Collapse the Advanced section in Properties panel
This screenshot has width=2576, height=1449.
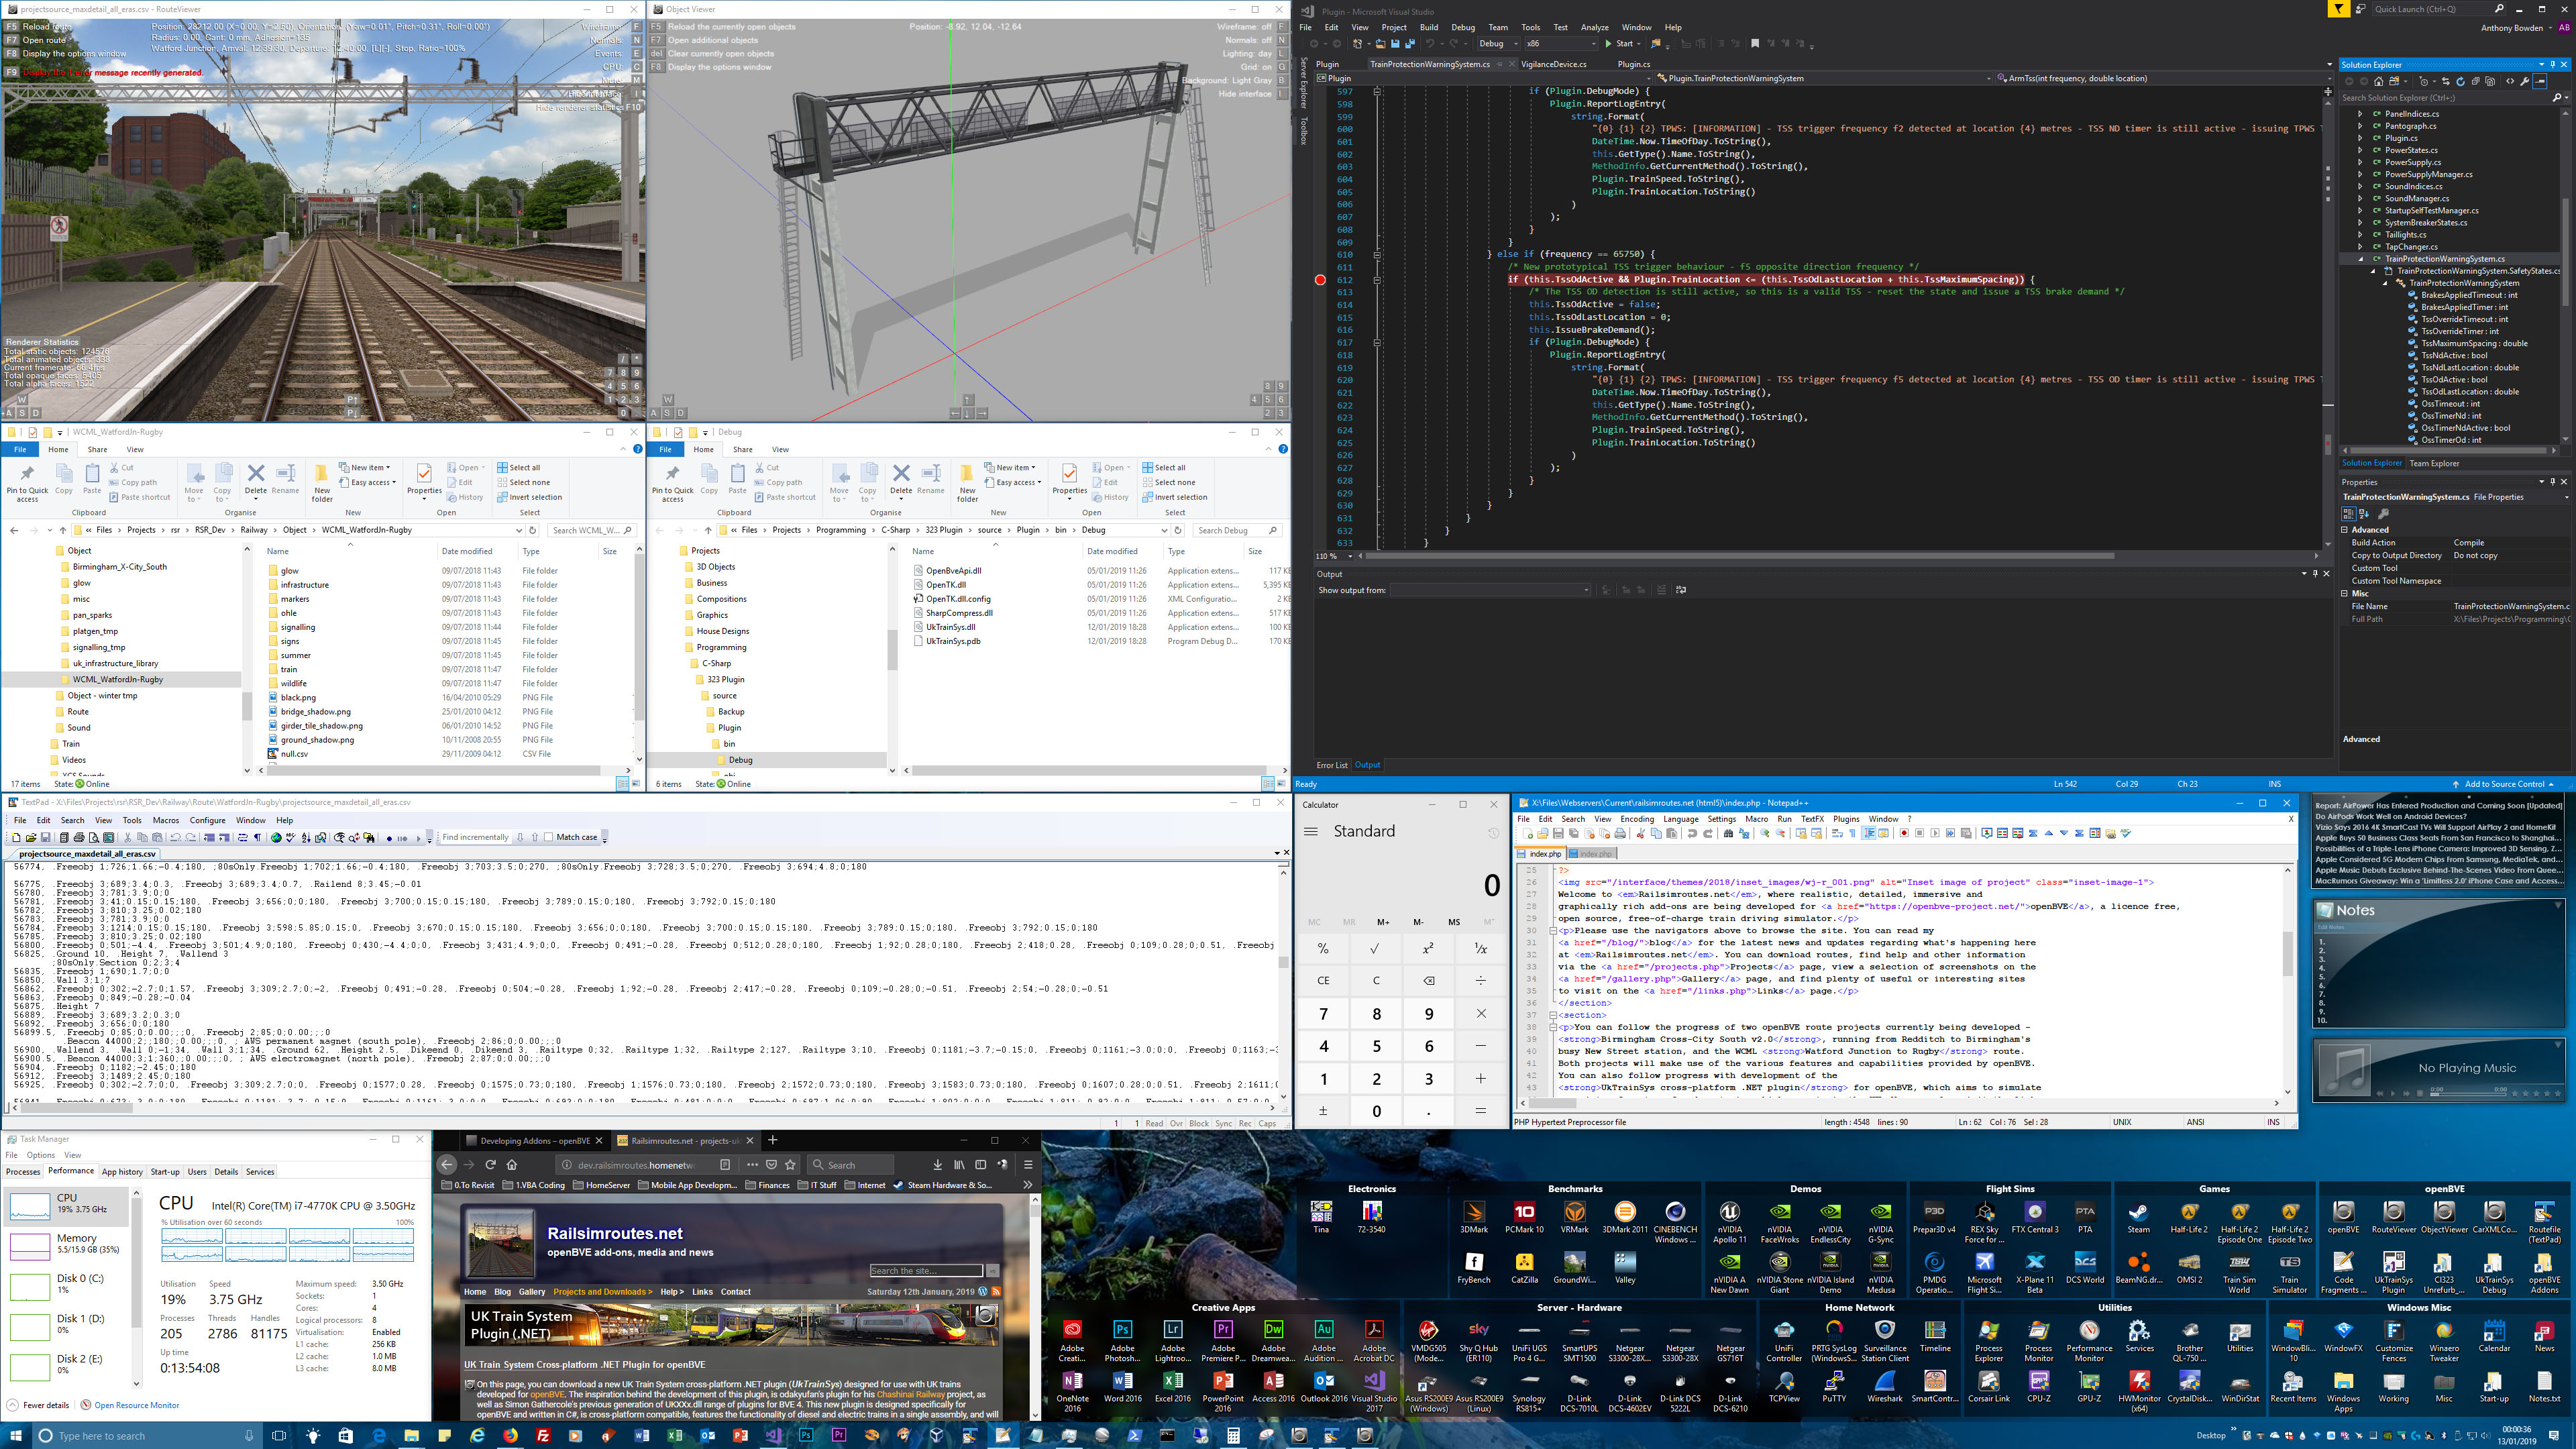pyautogui.click(x=2345, y=530)
